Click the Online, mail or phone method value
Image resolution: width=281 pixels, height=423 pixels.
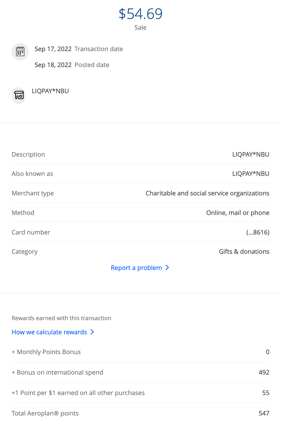[238, 213]
